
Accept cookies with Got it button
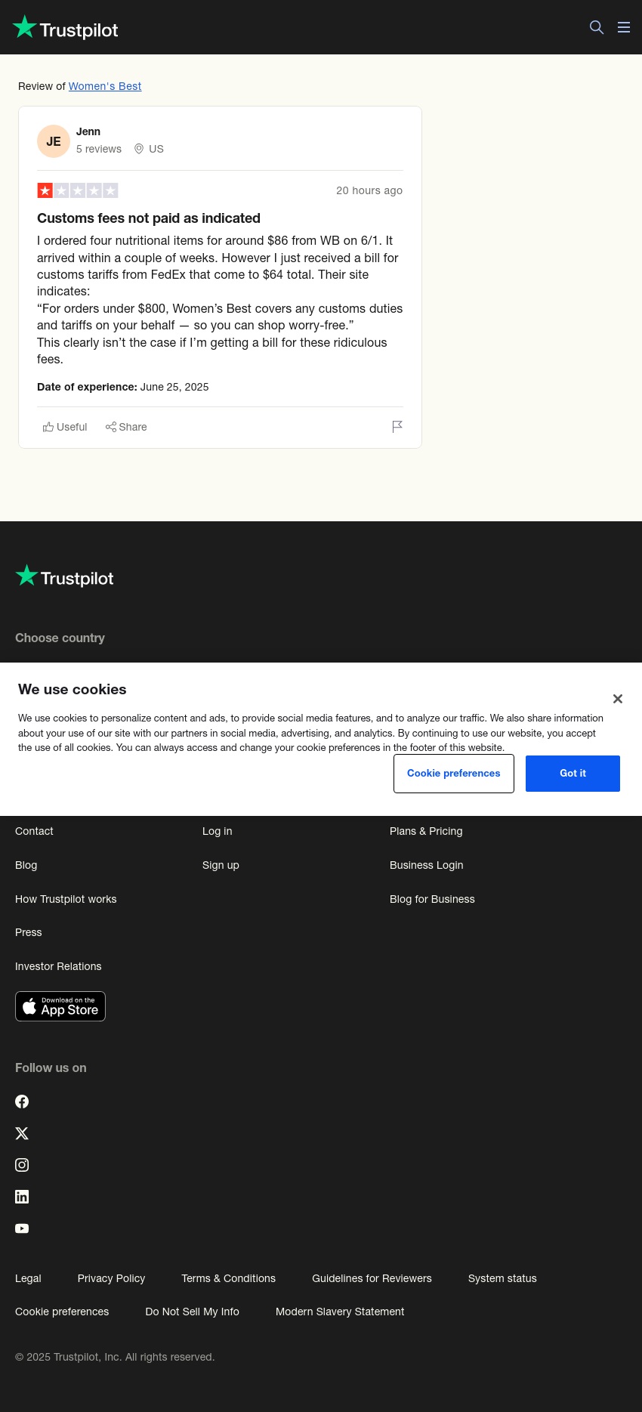573,774
